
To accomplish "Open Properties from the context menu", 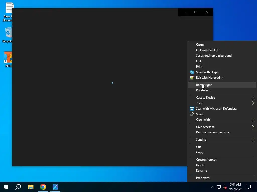I will pyautogui.click(x=222, y=178).
